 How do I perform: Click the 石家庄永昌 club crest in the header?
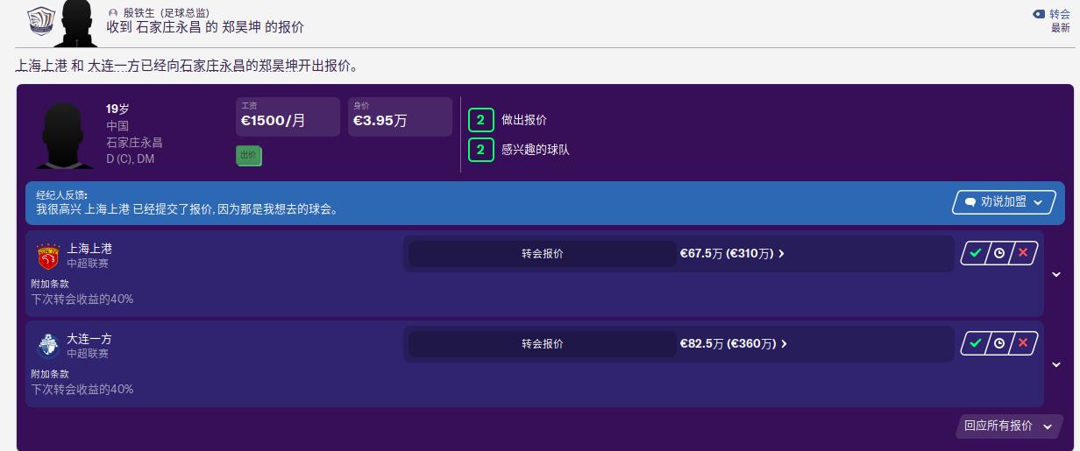coord(40,20)
